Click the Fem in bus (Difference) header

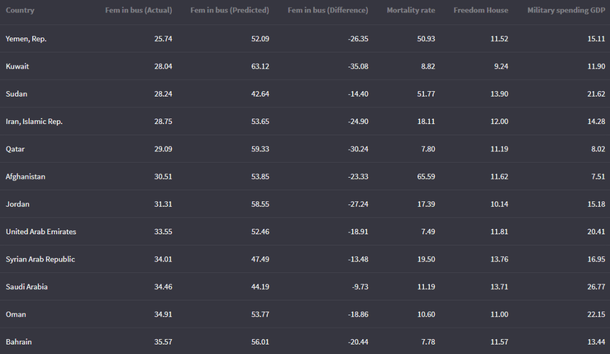click(327, 10)
